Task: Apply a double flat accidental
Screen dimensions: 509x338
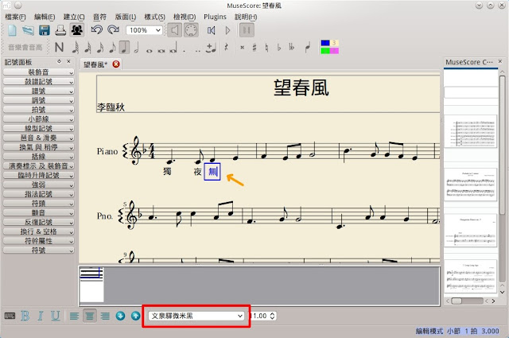Action: 292,48
